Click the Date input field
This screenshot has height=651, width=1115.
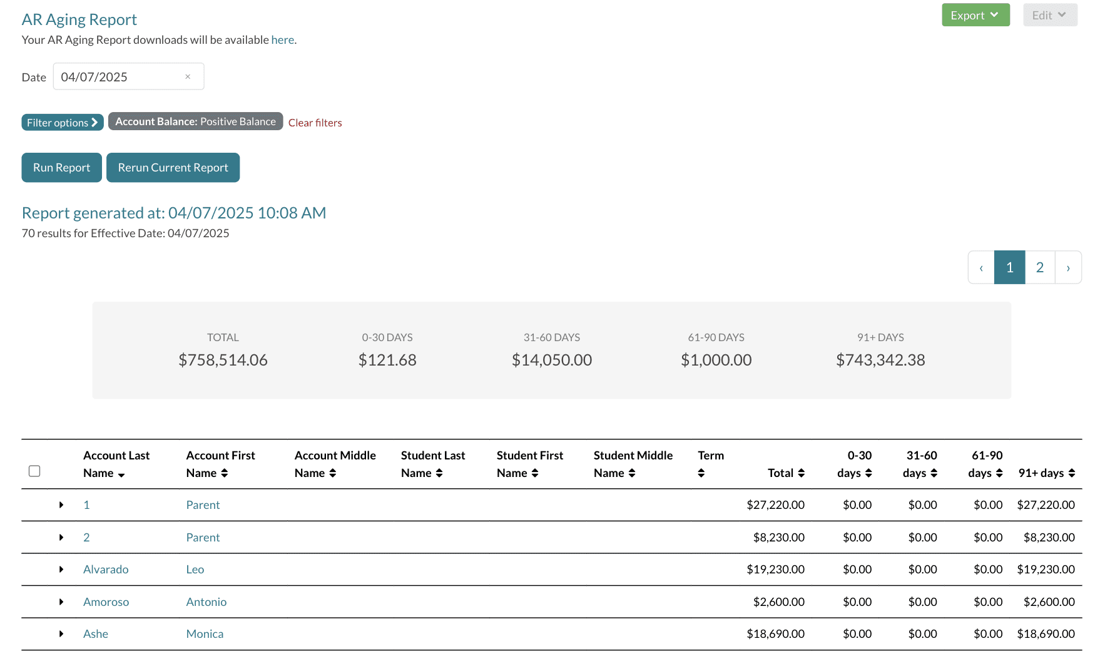coord(119,77)
